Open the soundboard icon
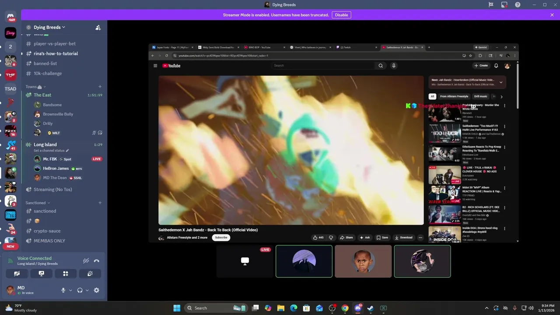560x315 pixels. pyautogui.click(x=90, y=273)
